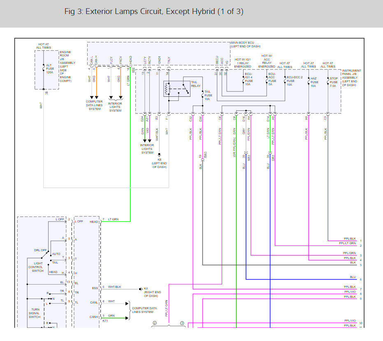Click the Turn Signal Switch label

click(35, 313)
